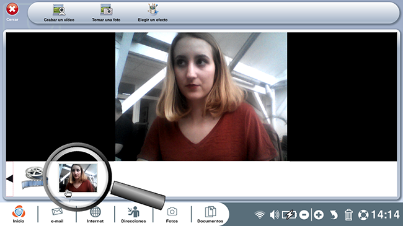Click the undo back arrow icon
Image resolution: width=403 pixels, height=226 pixels.
coord(334,215)
